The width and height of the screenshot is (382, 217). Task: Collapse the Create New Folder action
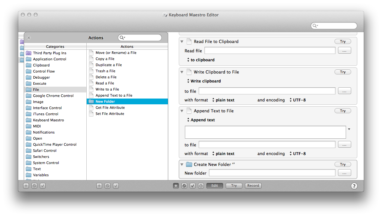182,164
